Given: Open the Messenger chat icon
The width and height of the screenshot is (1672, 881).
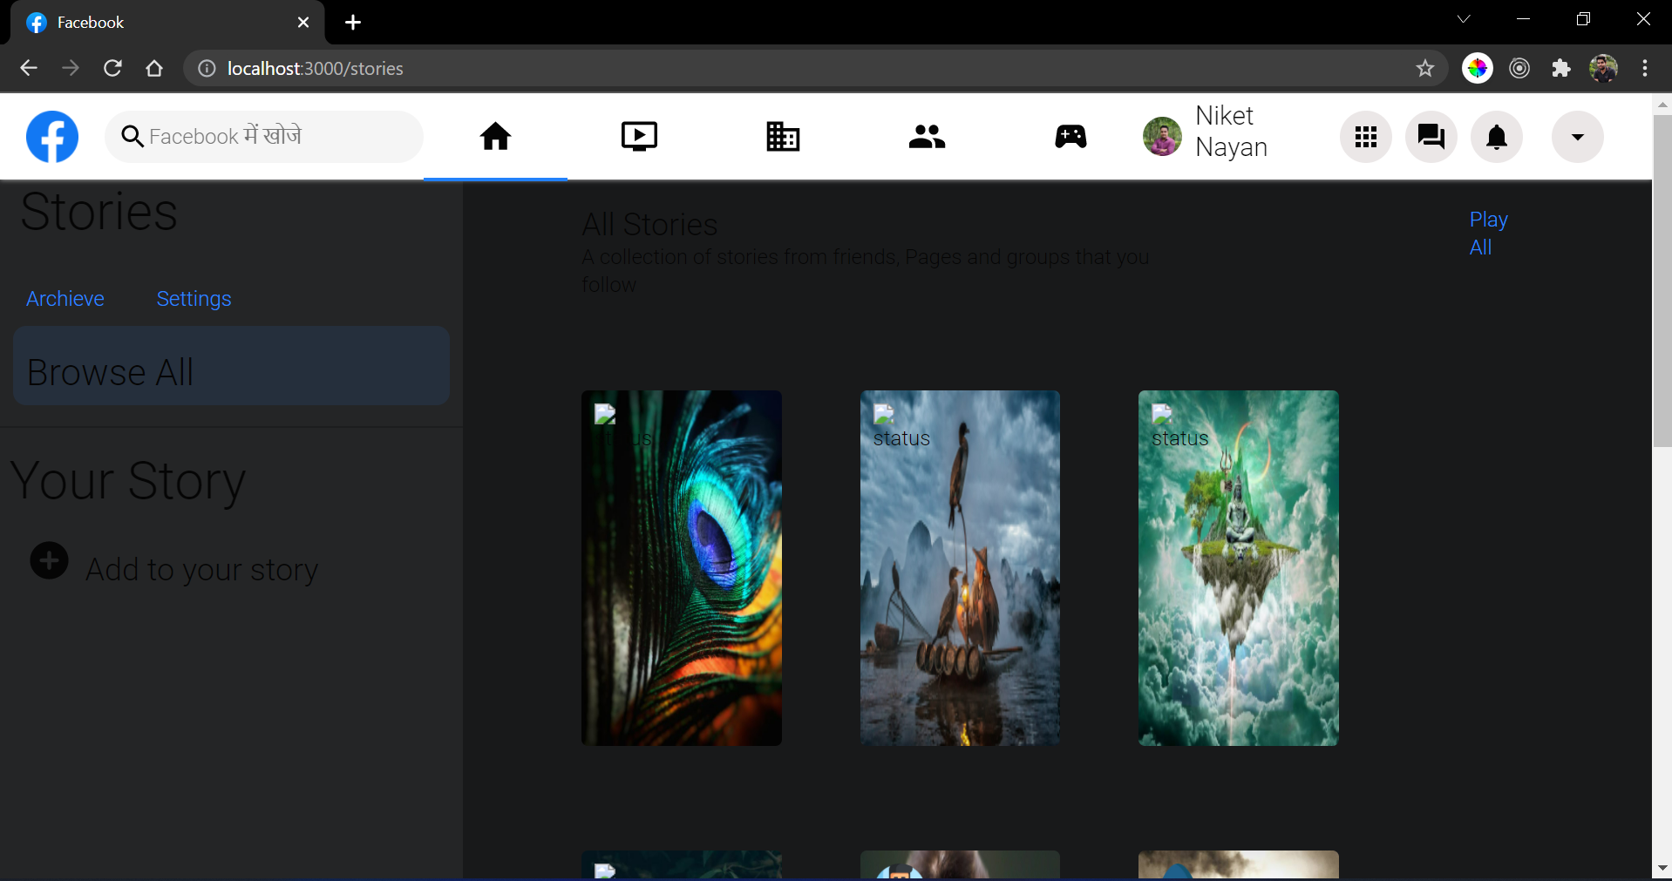Looking at the screenshot, I should click(1431, 136).
